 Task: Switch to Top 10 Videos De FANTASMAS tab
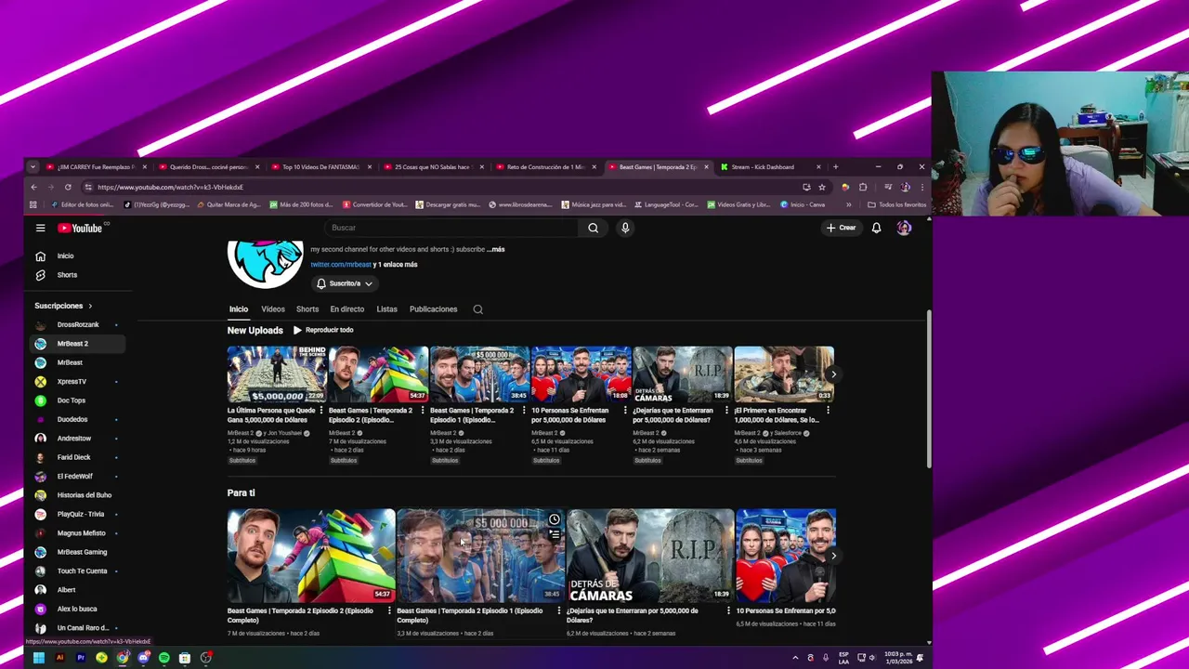tap(320, 167)
